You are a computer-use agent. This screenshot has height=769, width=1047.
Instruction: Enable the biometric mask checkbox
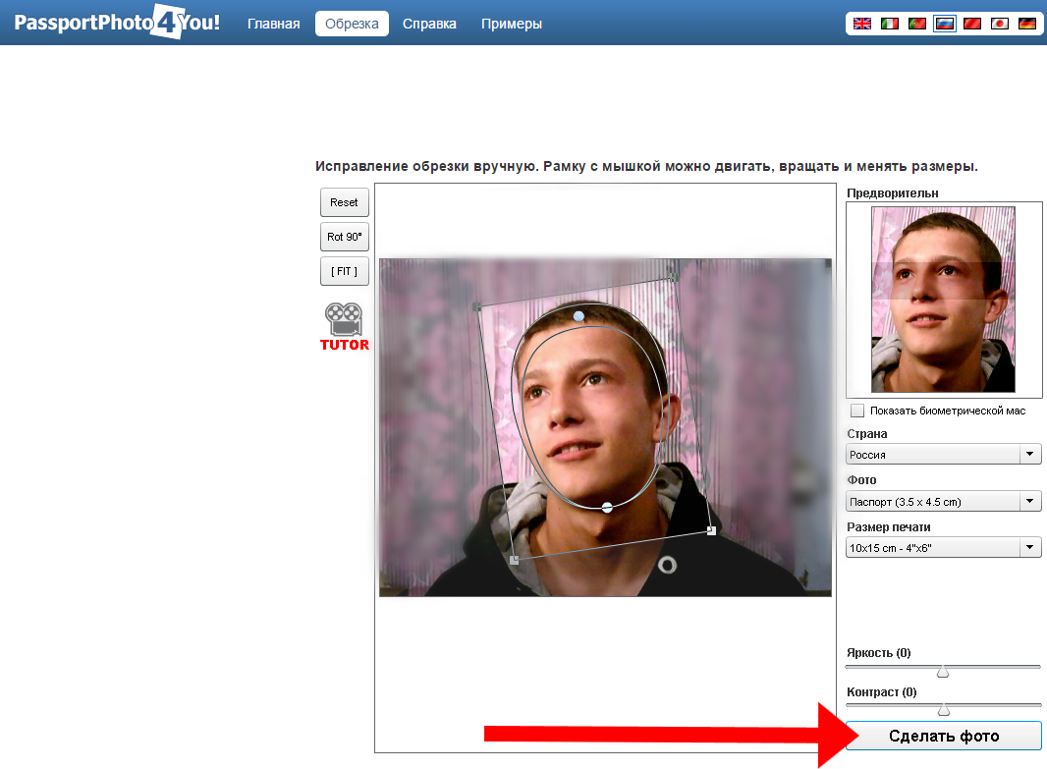point(857,411)
